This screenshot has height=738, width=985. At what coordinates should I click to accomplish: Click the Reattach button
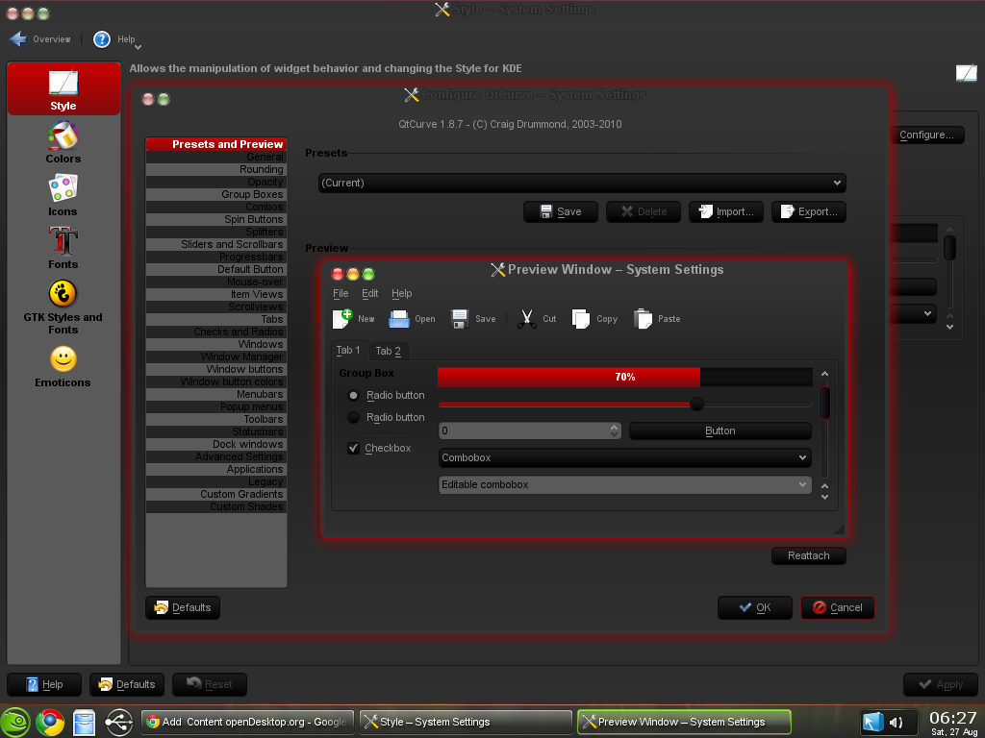click(x=808, y=555)
